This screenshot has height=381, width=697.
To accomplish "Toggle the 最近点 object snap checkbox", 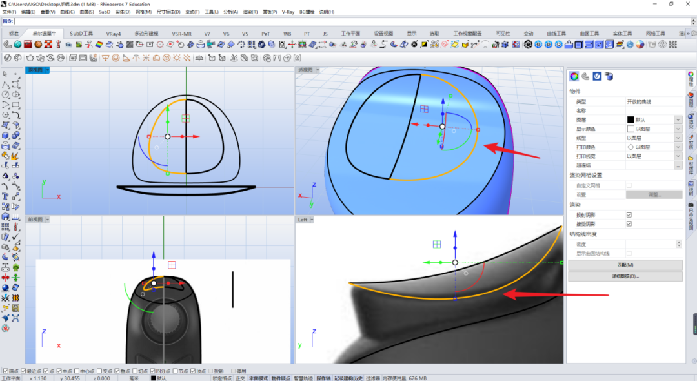I will (23, 371).
